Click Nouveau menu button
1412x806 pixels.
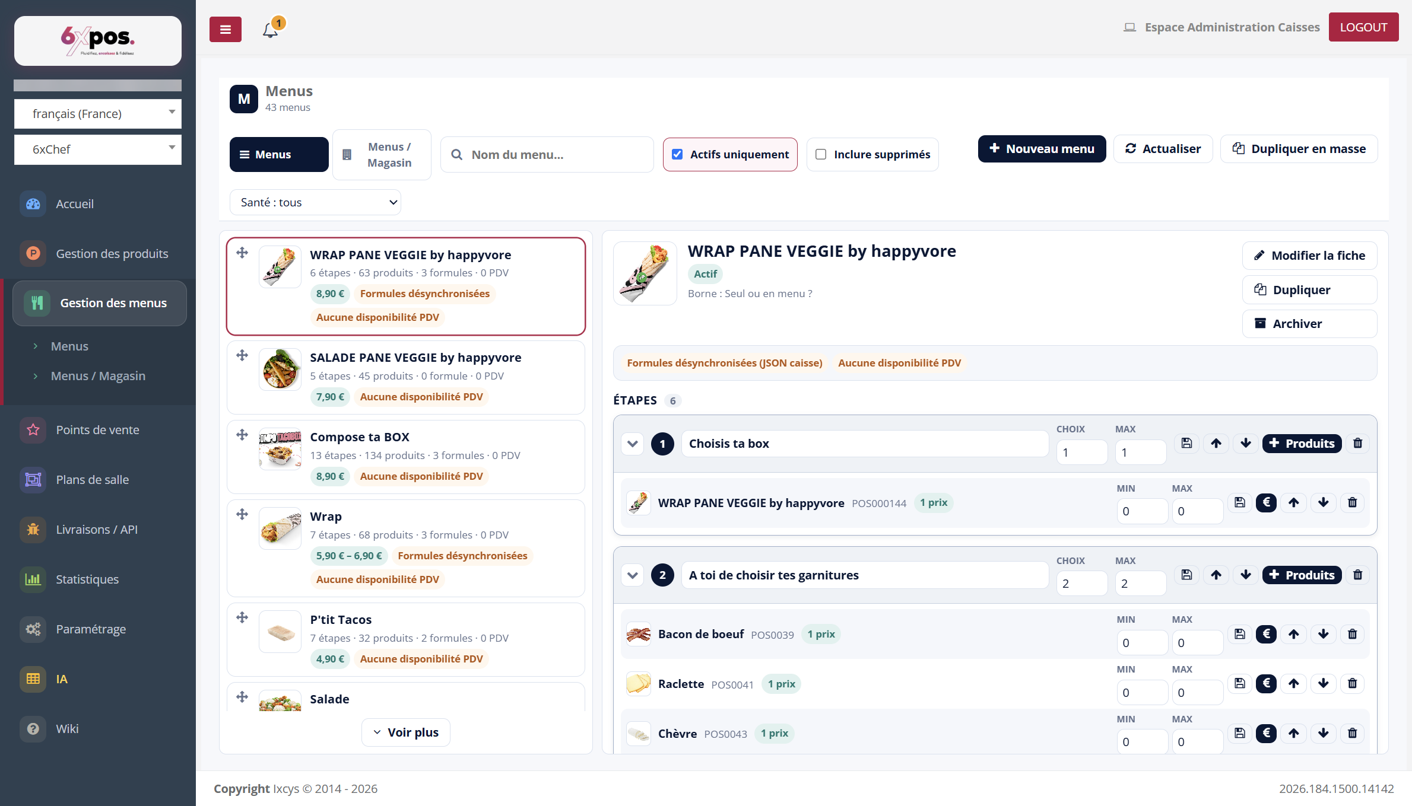(1042, 148)
